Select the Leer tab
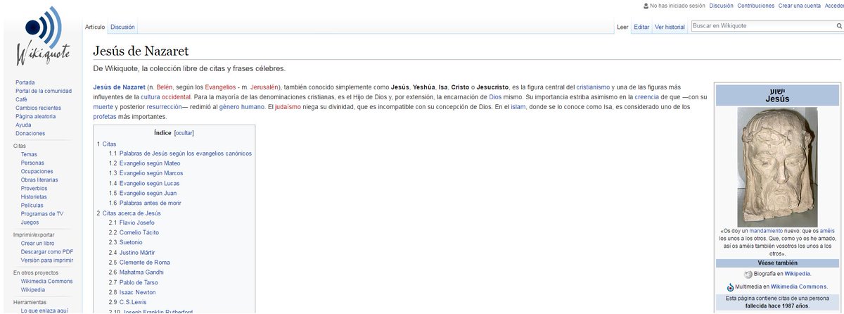The height and width of the screenshot is (314, 844). pyautogui.click(x=622, y=27)
